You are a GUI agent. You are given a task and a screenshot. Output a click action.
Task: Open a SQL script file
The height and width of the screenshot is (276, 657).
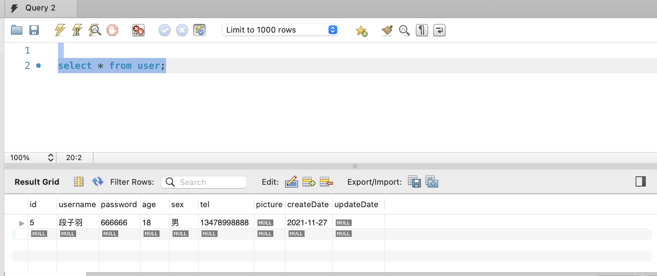pos(17,30)
